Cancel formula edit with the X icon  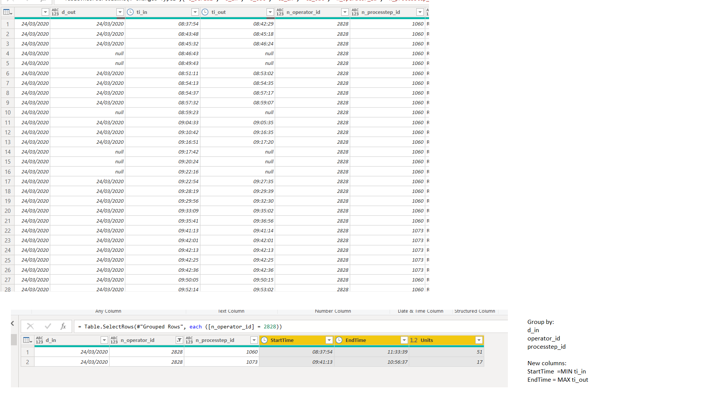pos(30,327)
